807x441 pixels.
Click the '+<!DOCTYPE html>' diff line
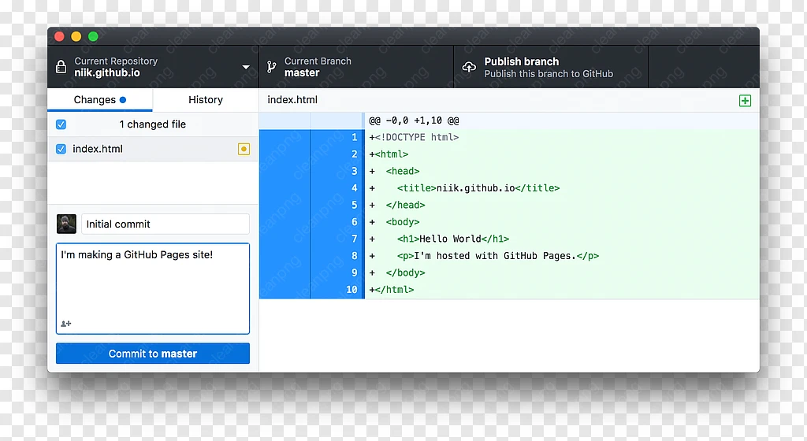(414, 137)
